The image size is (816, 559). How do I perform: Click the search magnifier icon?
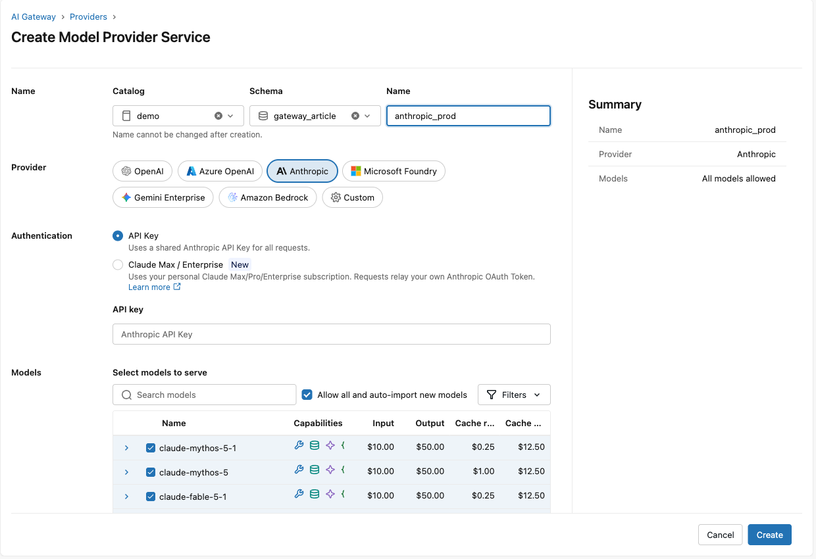(126, 395)
